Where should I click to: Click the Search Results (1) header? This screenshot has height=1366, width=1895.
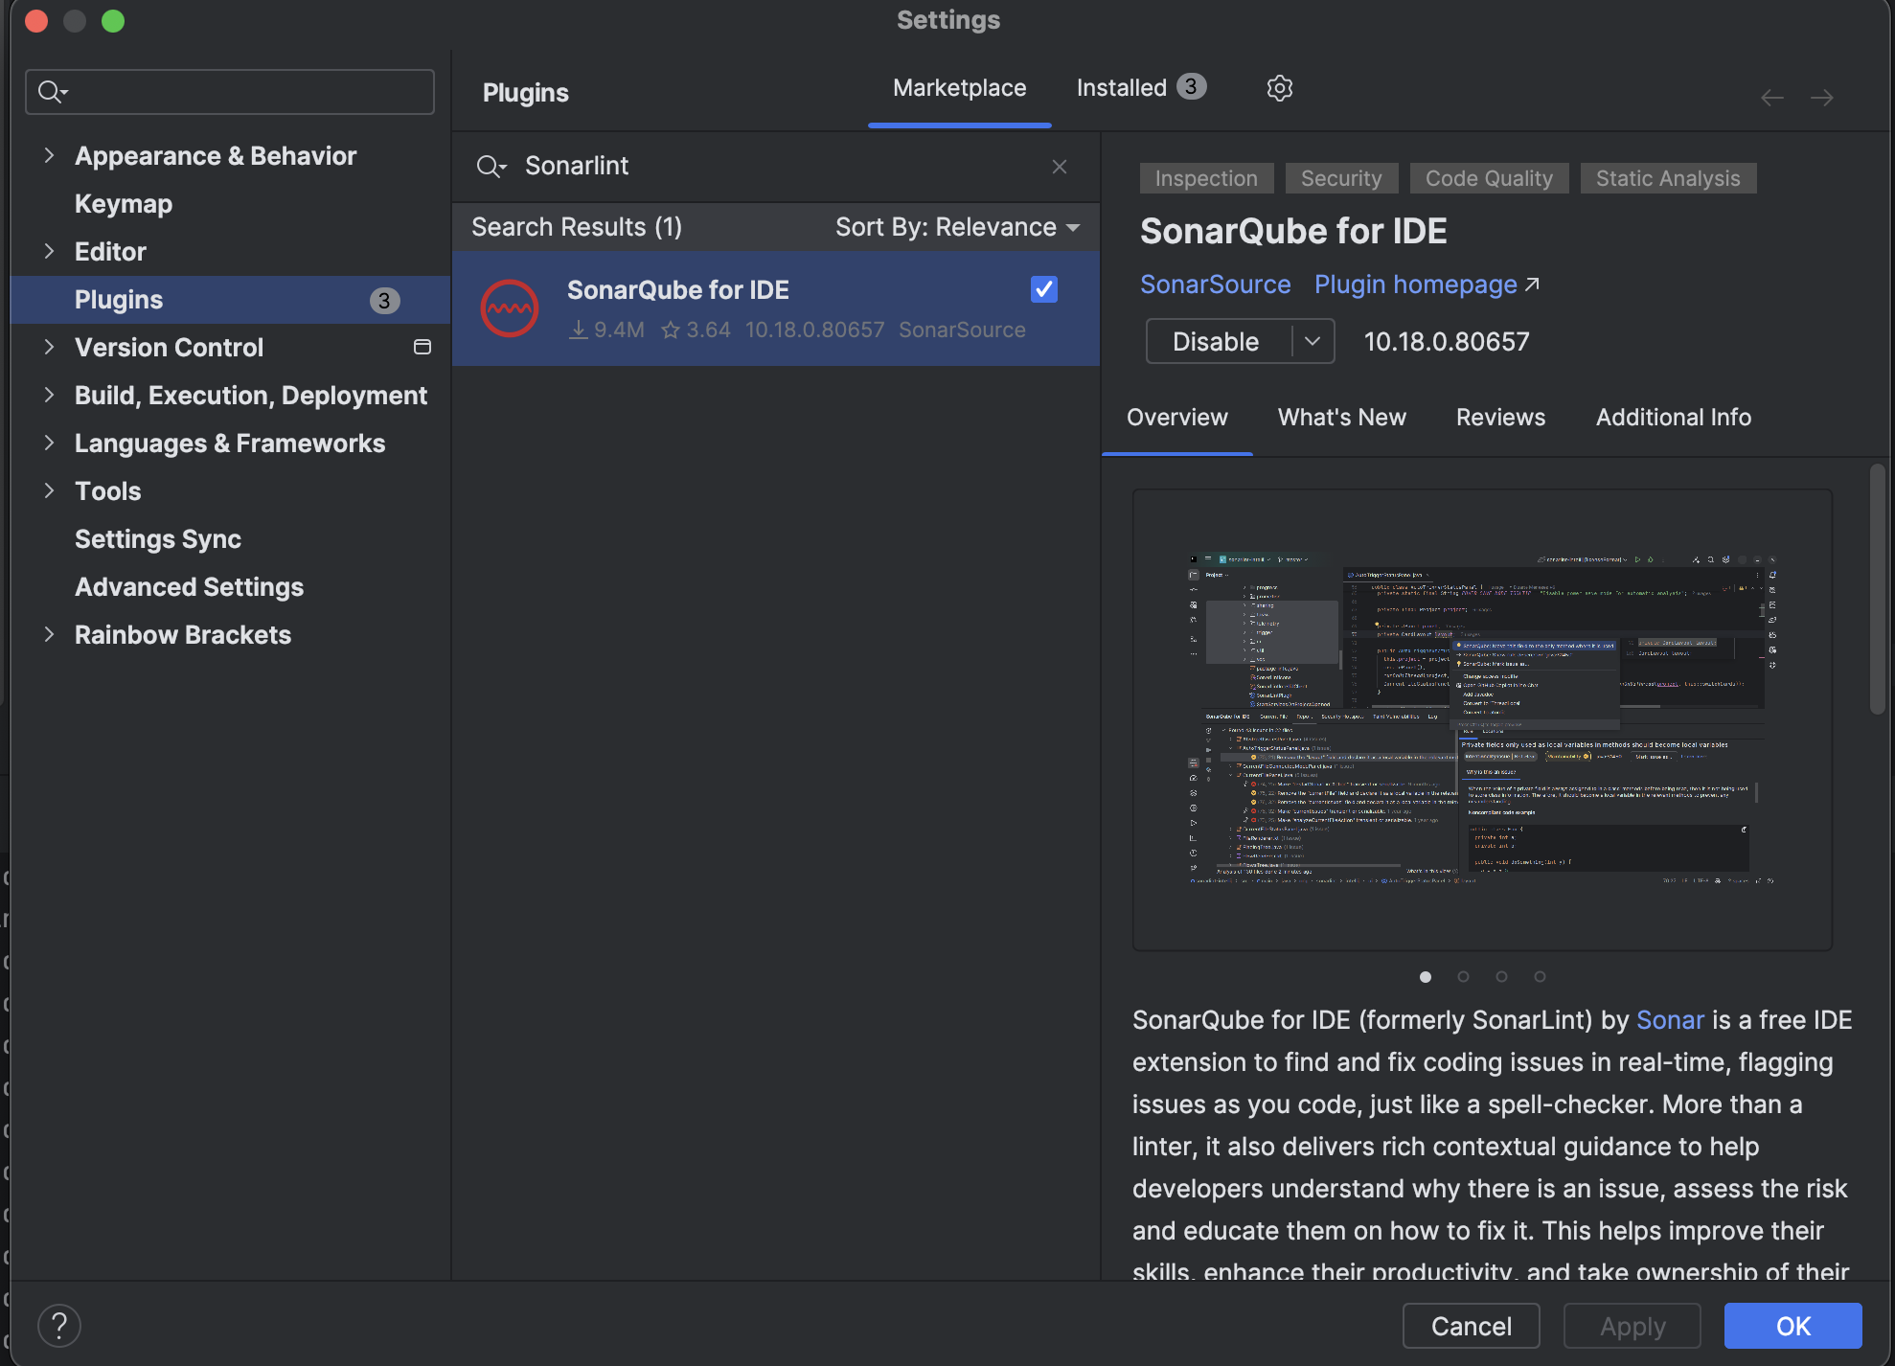point(577,227)
